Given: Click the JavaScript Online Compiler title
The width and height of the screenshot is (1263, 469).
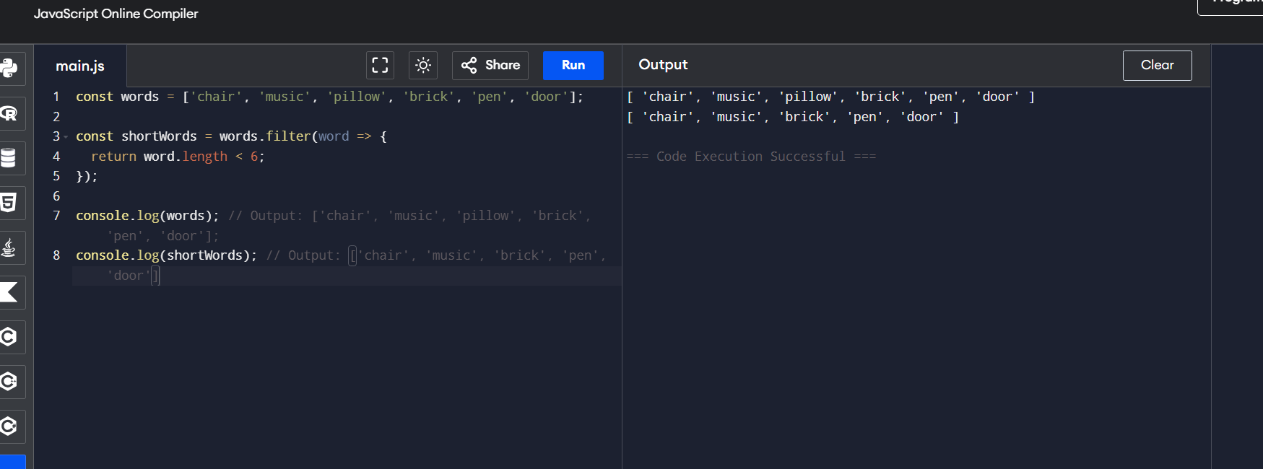Looking at the screenshot, I should [116, 14].
